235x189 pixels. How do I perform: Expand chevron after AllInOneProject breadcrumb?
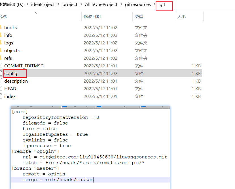pyautogui.click(x=121, y=4)
